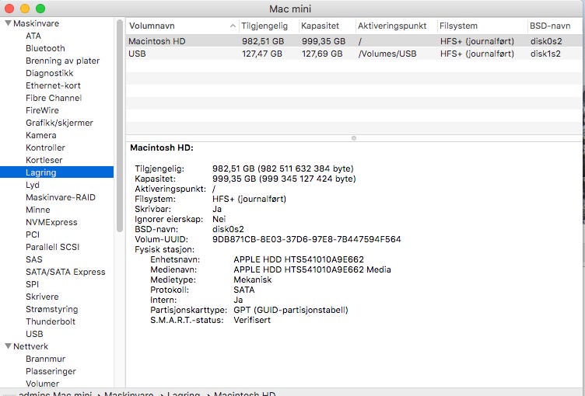Open Kortleser sidebar entry

(x=44, y=160)
